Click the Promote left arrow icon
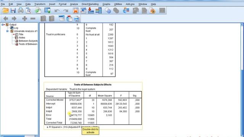The image size is (244, 137). tap(6, 19)
